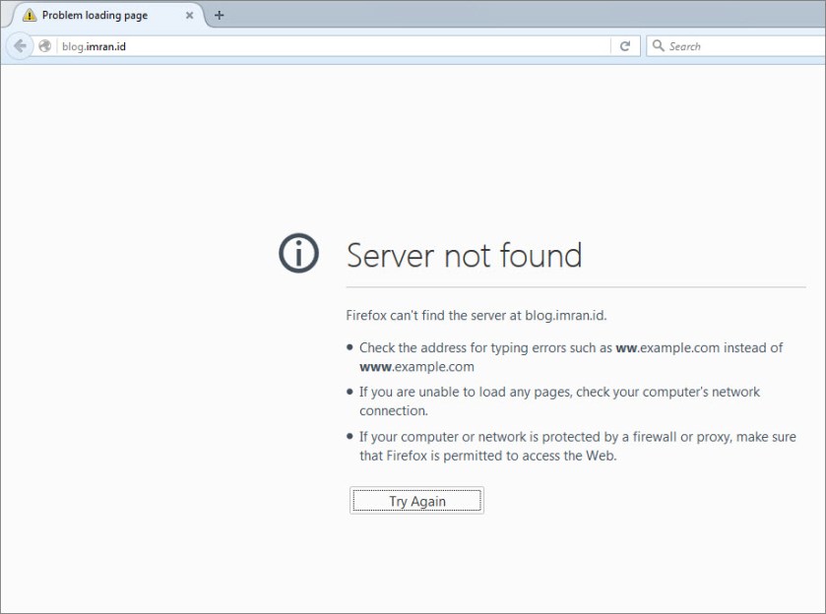The height and width of the screenshot is (614, 826).
Task: Click the Try Again button
Action: (x=415, y=500)
